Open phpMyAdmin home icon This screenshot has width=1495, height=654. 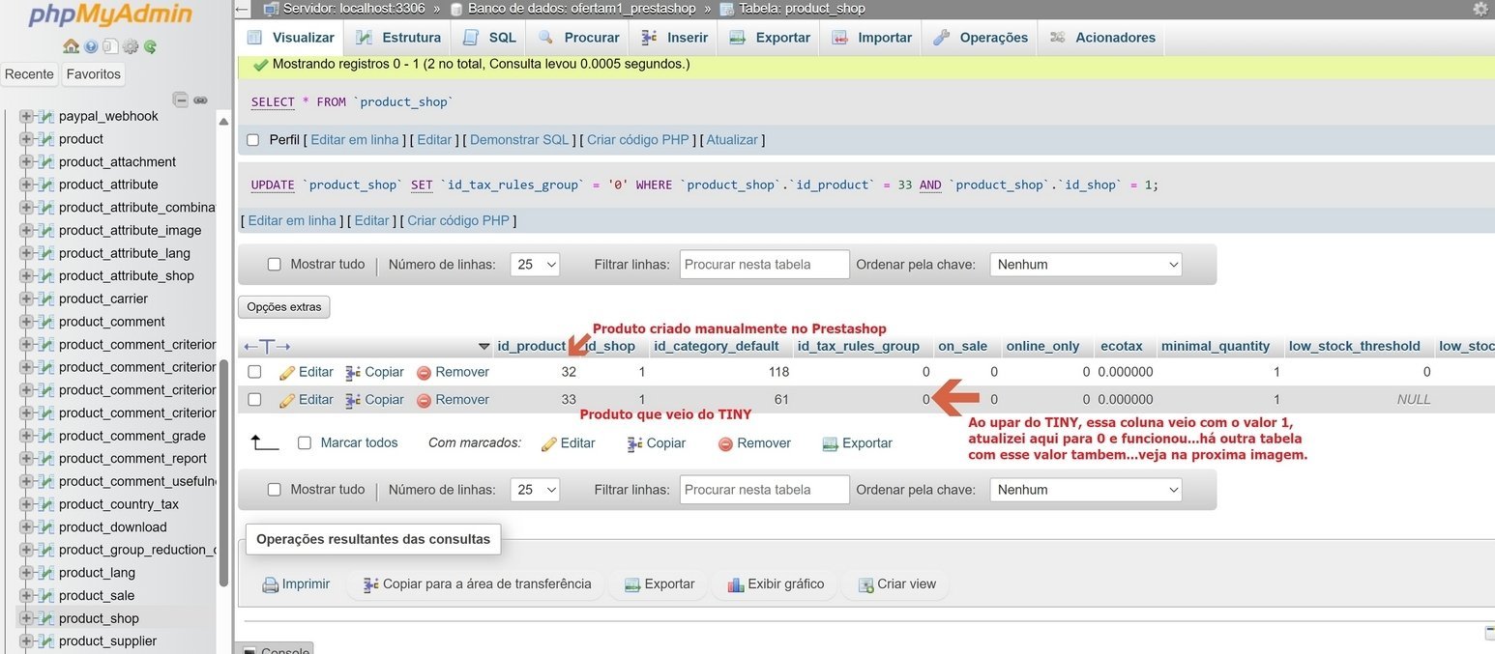pos(71,46)
